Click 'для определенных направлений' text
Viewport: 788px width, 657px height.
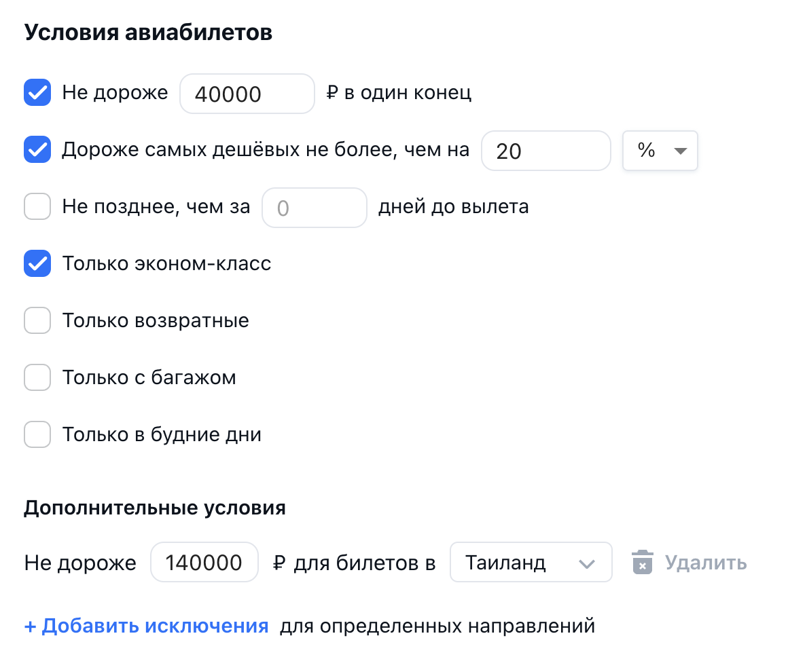click(x=437, y=626)
